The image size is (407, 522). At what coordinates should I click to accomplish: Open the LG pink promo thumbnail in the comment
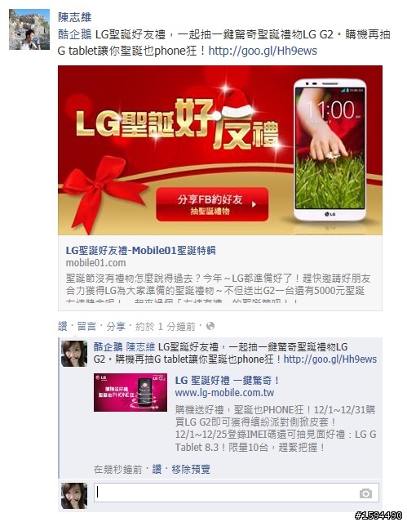pyautogui.click(x=131, y=392)
